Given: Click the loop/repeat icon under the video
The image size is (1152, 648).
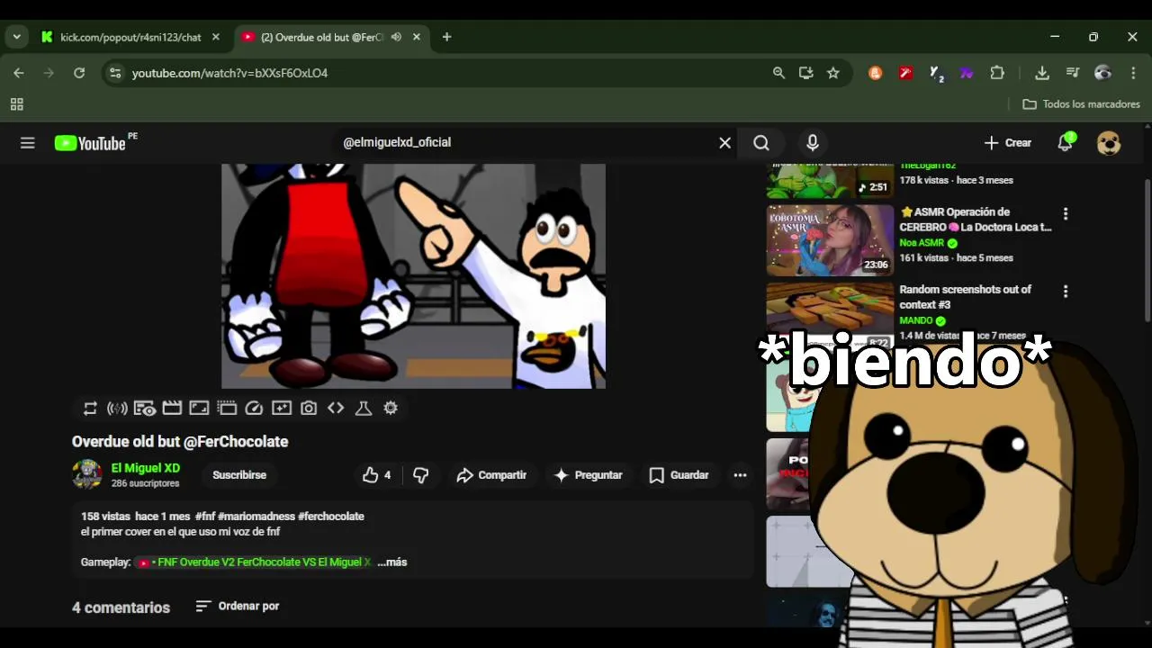Looking at the screenshot, I should 90,408.
